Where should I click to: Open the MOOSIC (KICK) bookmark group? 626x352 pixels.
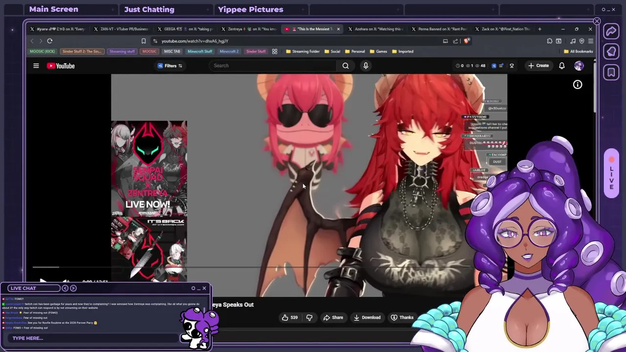[42, 51]
